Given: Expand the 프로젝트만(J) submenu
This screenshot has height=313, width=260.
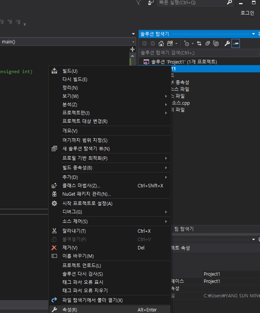Looking at the screenshot, I should coord(166,113).
